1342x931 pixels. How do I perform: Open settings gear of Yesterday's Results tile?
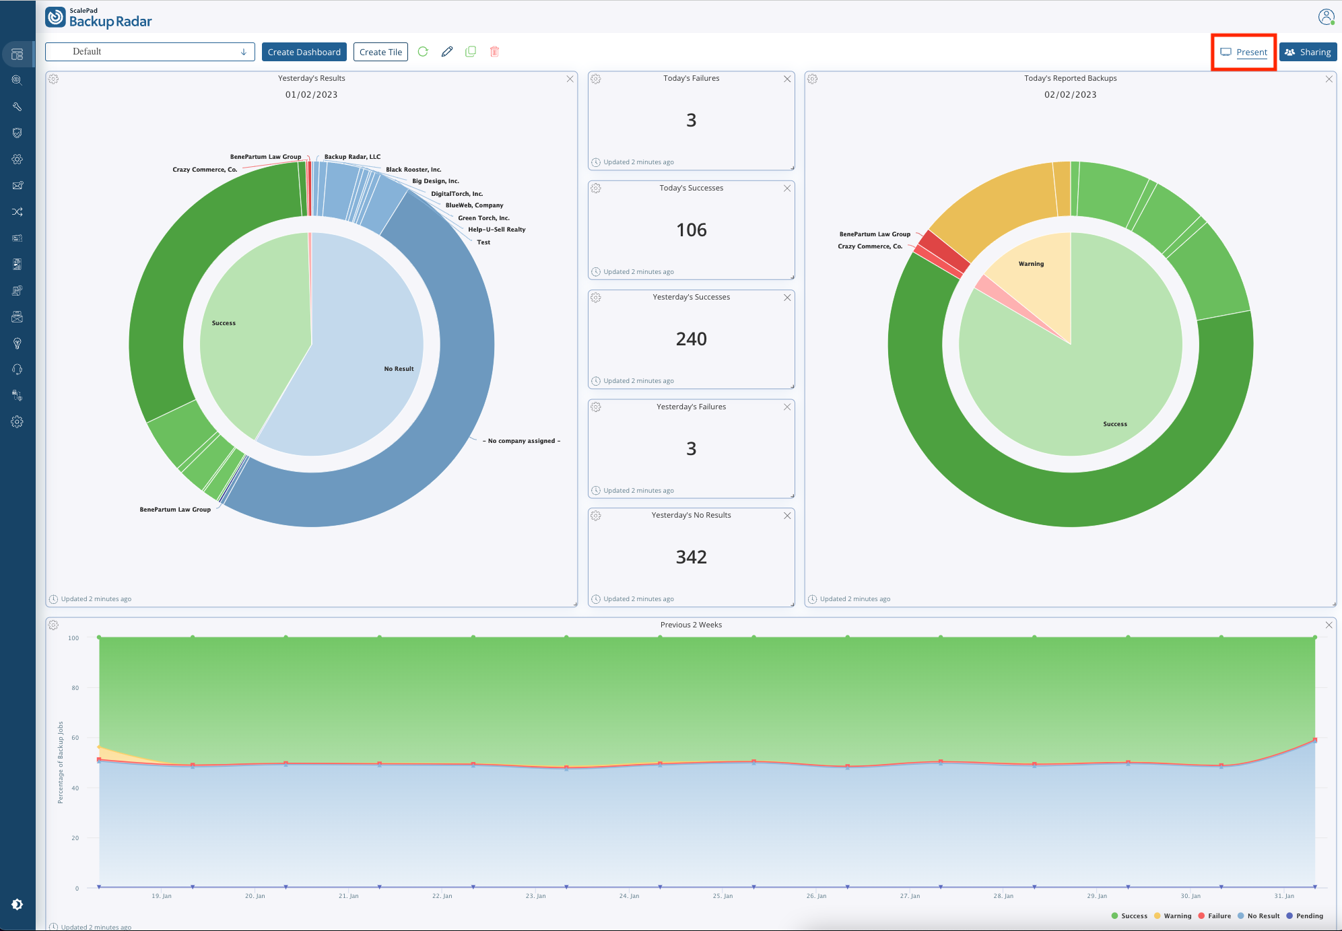point(54,79)
